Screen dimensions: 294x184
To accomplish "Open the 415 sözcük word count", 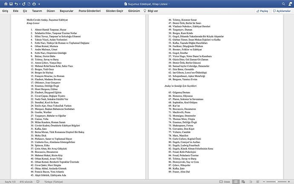I will pyautogui.click(x=26, y=182).
